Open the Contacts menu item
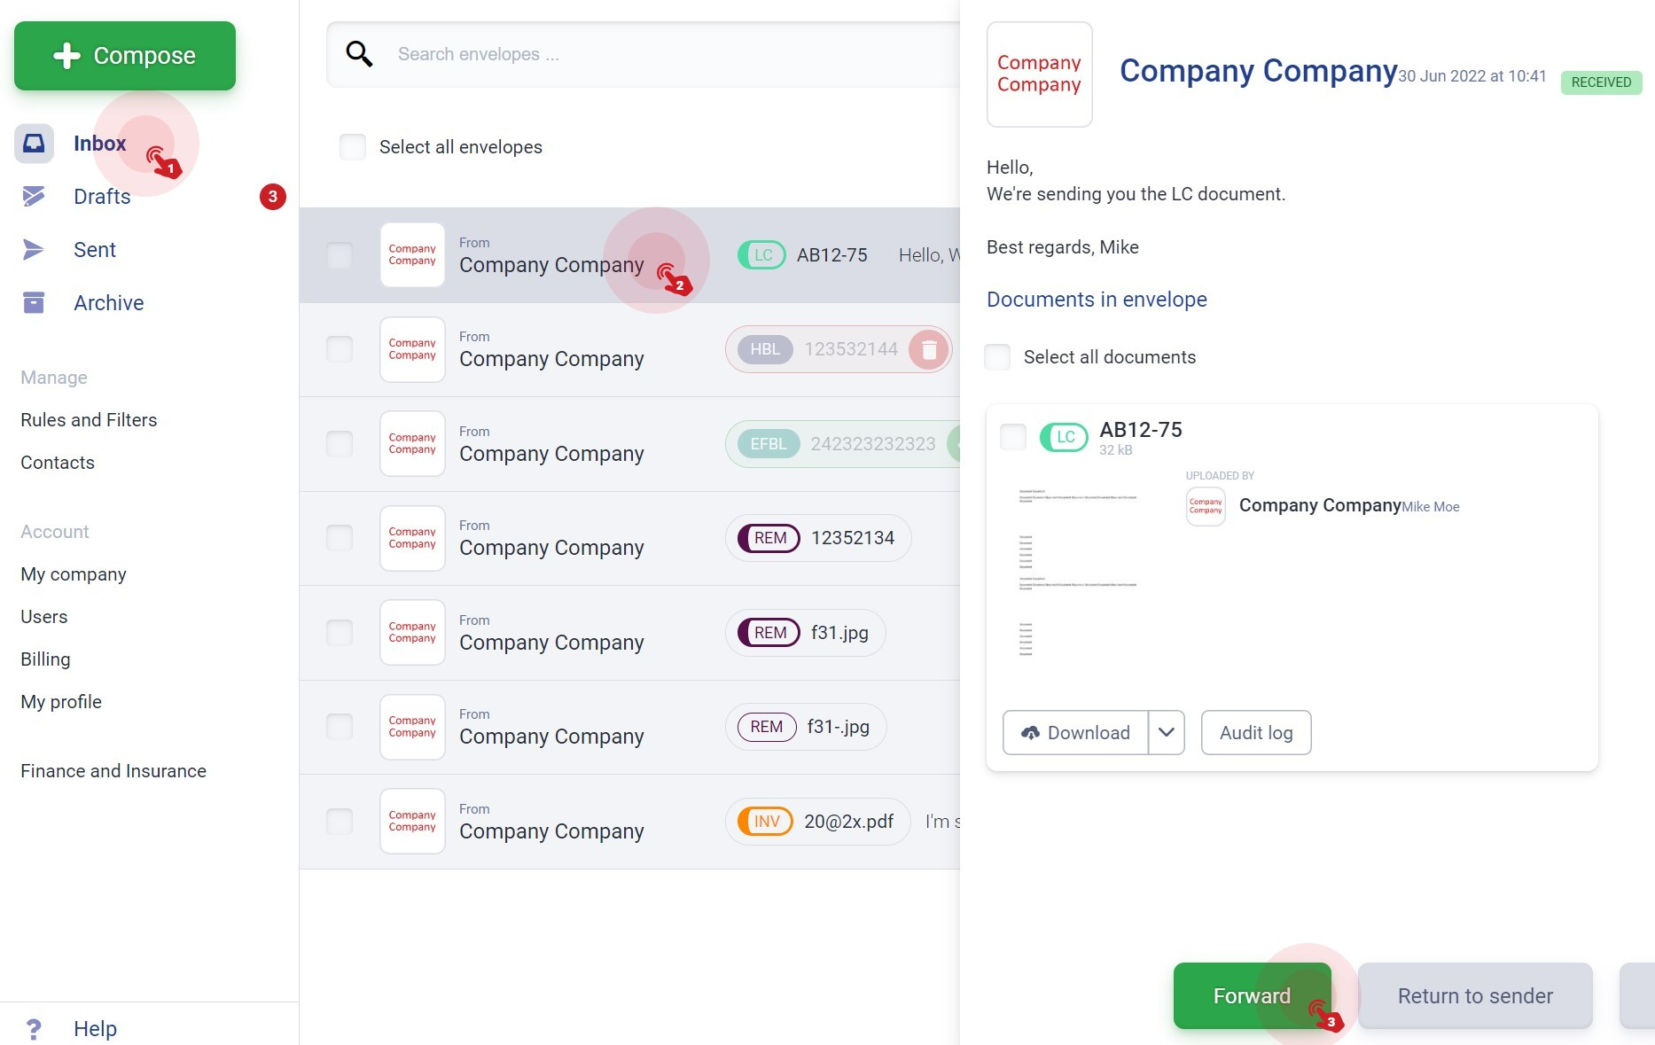 58,463
